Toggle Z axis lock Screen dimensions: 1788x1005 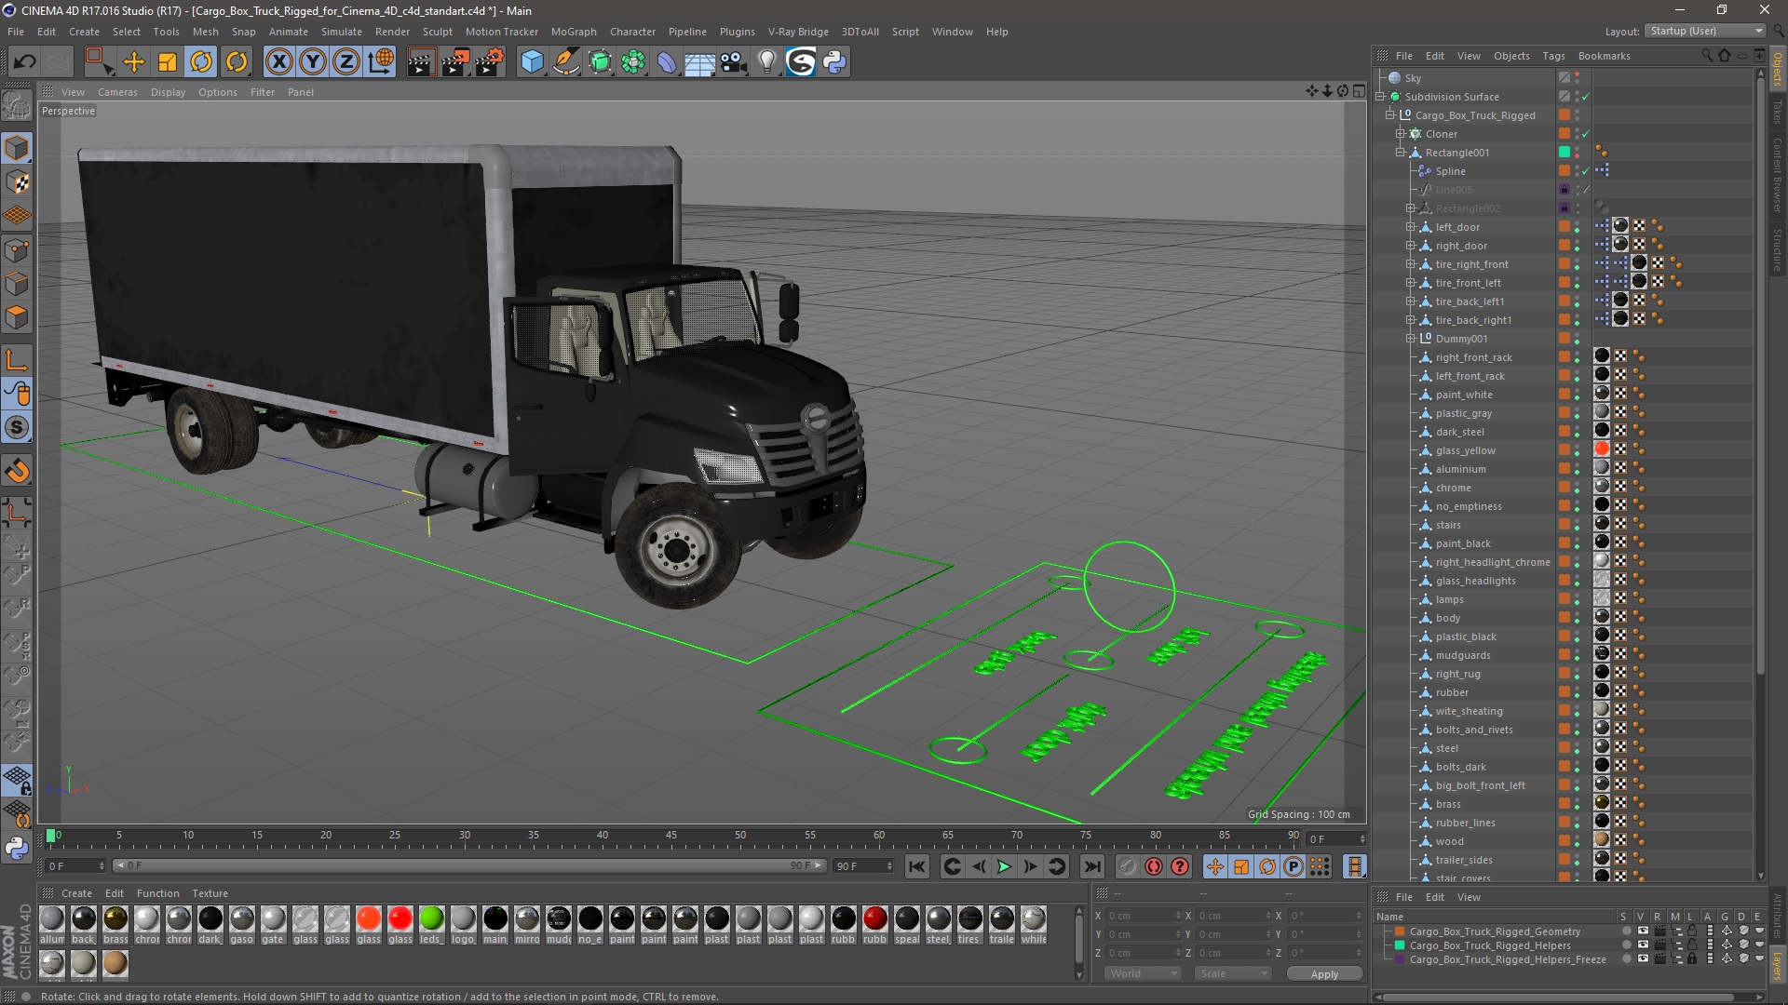pos(346,62)
